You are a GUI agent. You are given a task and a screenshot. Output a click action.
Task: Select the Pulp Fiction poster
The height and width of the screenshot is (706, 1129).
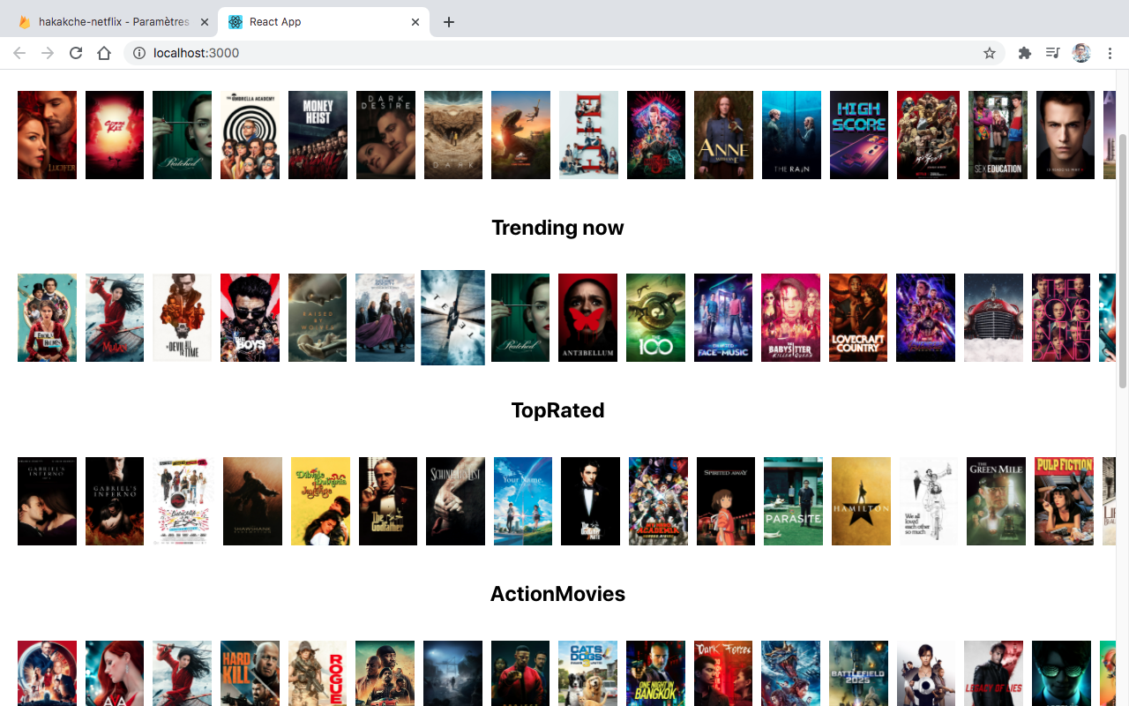point(1064,501)
